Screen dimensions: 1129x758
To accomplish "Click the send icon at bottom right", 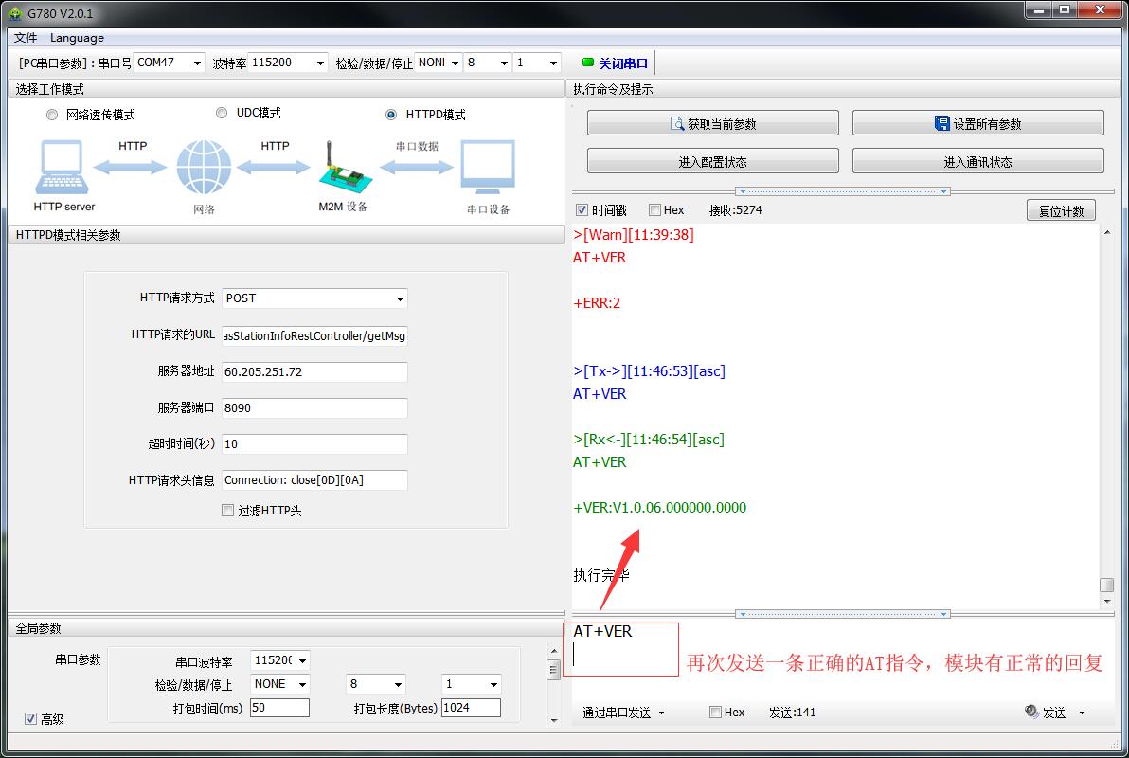I will pyautogui.click(x=1031, y=713).
